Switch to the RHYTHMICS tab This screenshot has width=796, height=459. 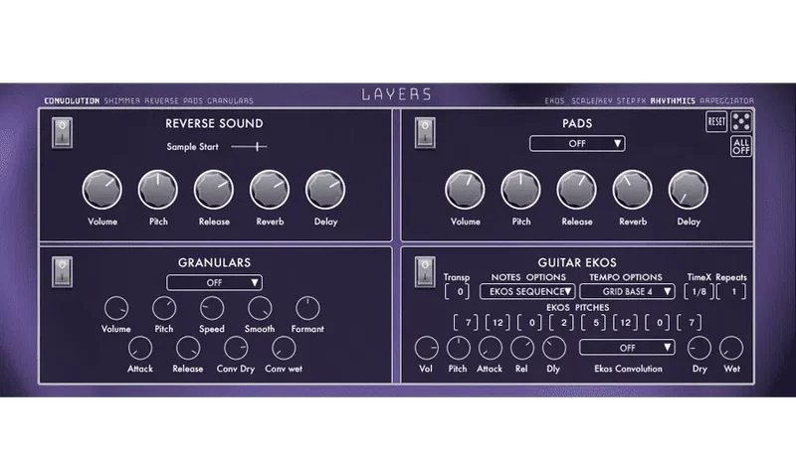(x=673, y=100)
